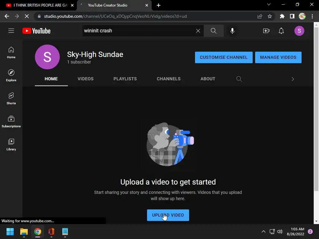Open the account avatar menu in YouTube header

(299, 31)
